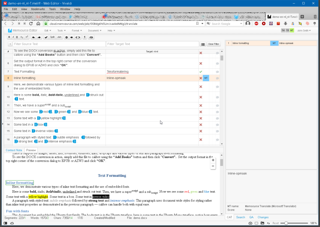Open the QA tab in right panel
320x227 pixels.
[x=252, y=217]
